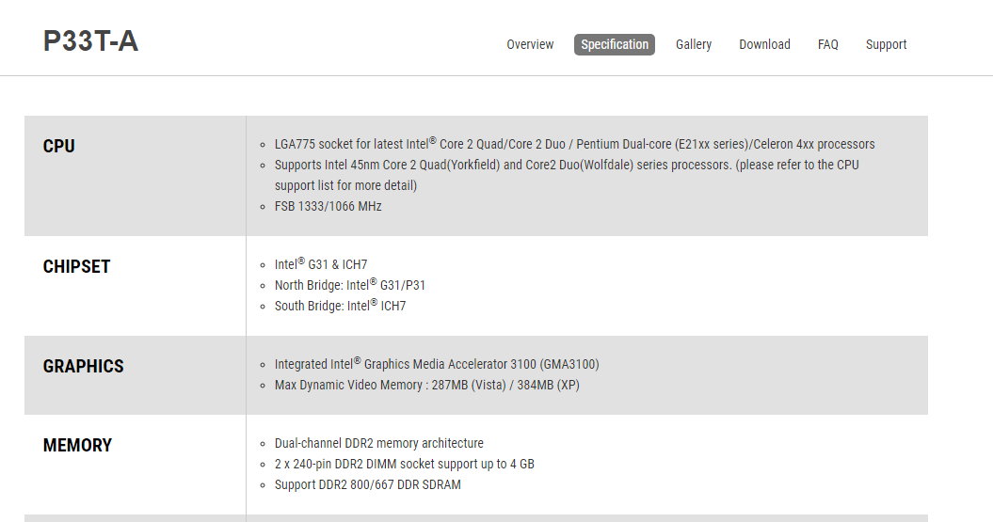The height and width of the screenshot is (522, 993).
Task: Open the Overview tab
Action: 530,44
